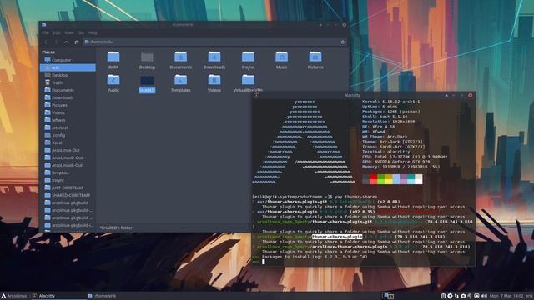Select Pictures in the Places sidebar
Screen dimensions: 534x300
tap(68, 105)
